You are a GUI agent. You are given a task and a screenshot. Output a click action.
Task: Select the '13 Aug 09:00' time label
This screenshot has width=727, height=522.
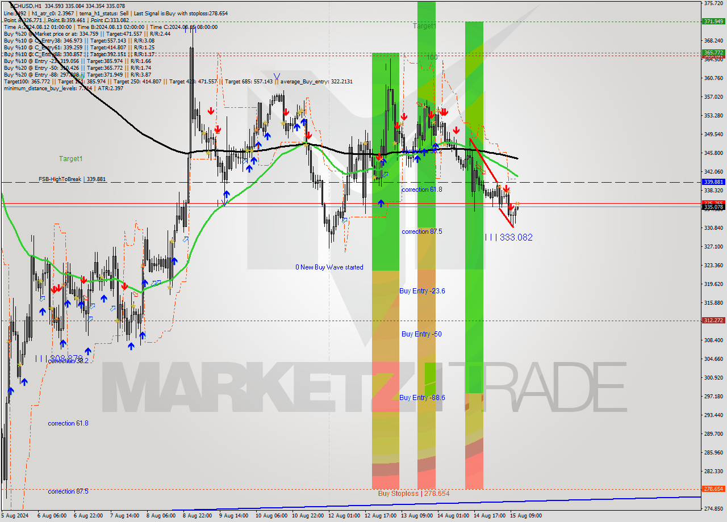point(416,516)
